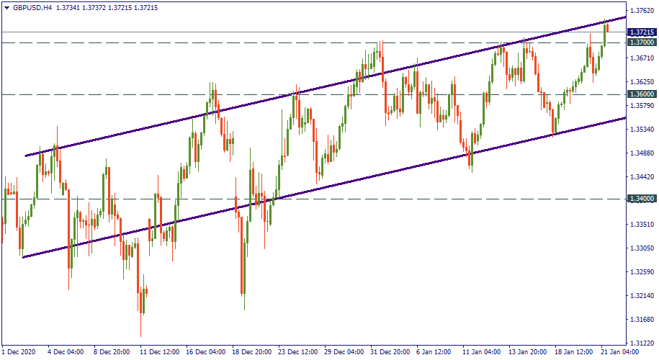Select the current price label 1.37215
659x360 pixels.
pyautogui.click(x=641, y=32)
